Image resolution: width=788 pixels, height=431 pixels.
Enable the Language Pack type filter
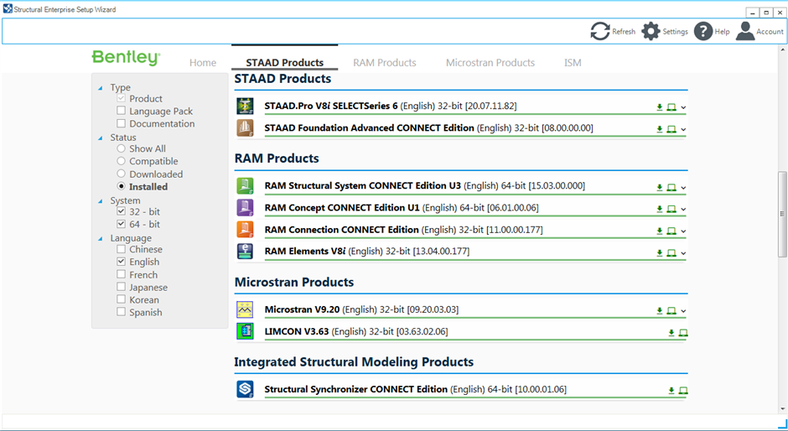tap(121, 111)
